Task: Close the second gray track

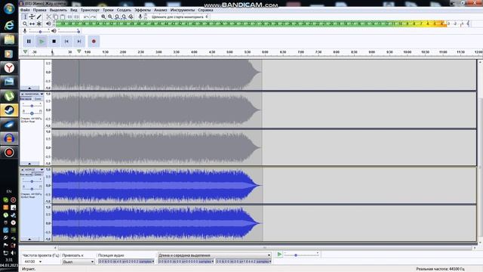Action: (x=22, y=94)
